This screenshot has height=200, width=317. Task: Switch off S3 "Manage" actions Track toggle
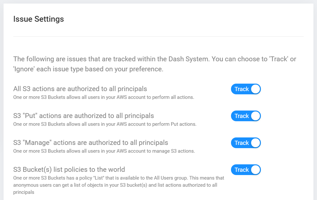pos(246,143)
